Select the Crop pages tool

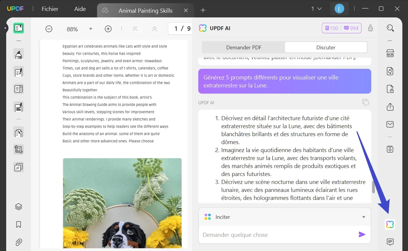(19, 149)
